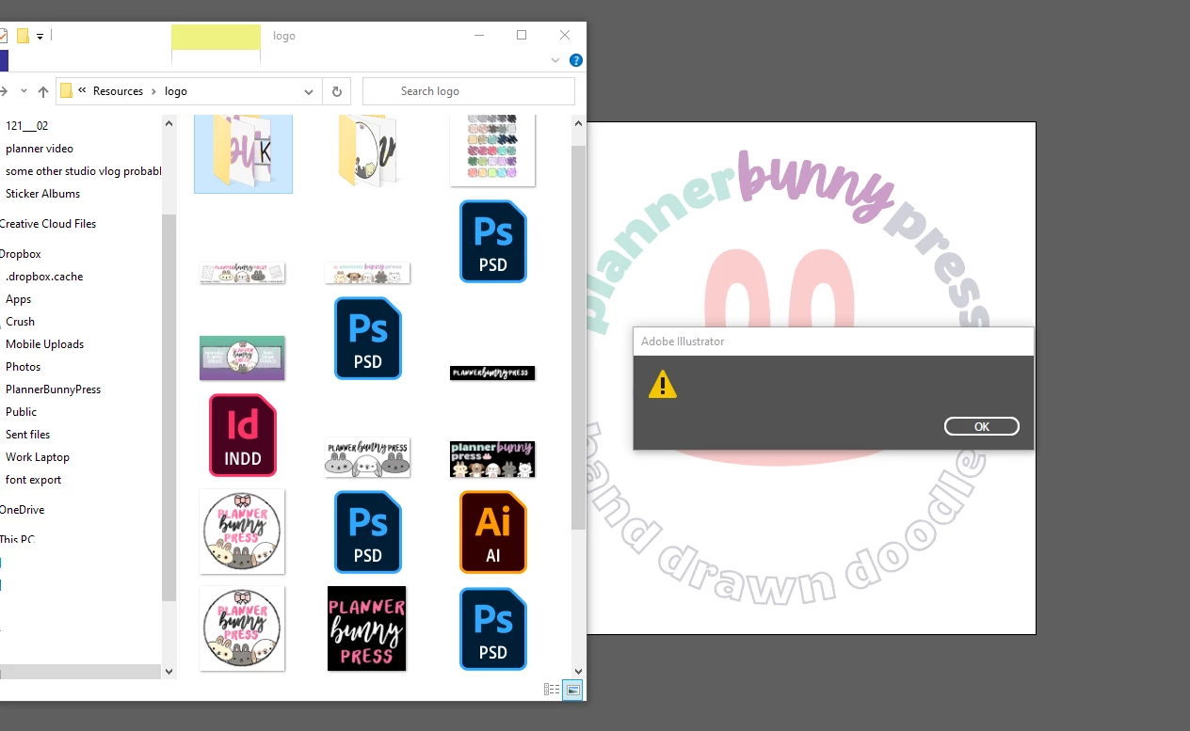Click the folder icon in the address bar

click(x=66, y=91)
